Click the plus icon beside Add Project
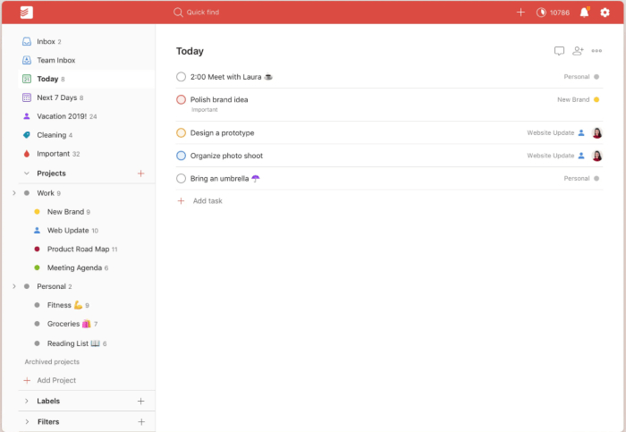 (27, 380)
